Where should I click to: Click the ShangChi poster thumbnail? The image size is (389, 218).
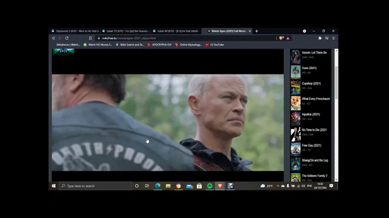(x=295, y=164)
